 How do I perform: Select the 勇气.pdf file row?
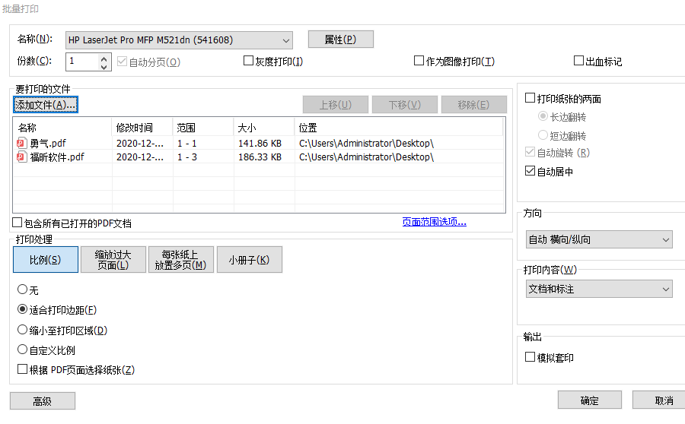pyautogui.click(x=259, y=143)
